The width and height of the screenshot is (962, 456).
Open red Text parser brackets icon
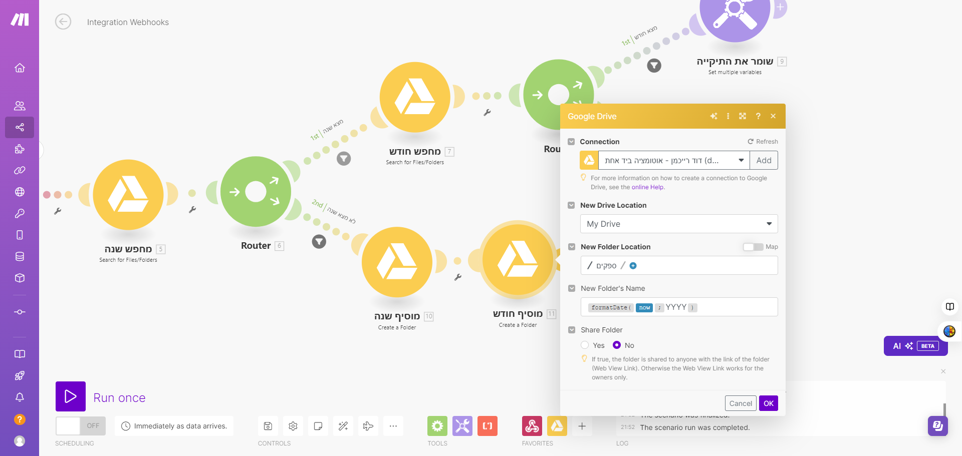coord(488,426)
